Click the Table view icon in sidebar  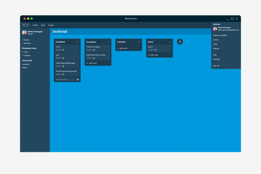click(23, 52)
